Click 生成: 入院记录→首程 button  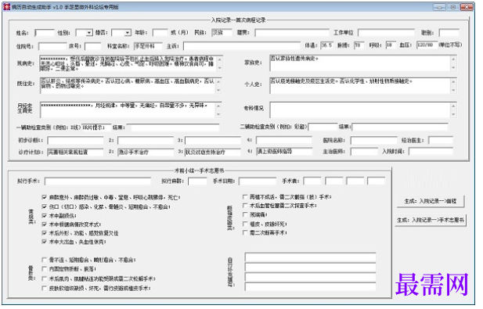point(431,201)
